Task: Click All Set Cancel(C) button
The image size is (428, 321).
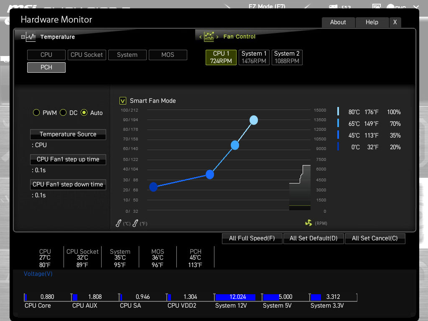Action: [x=375, y=238]
